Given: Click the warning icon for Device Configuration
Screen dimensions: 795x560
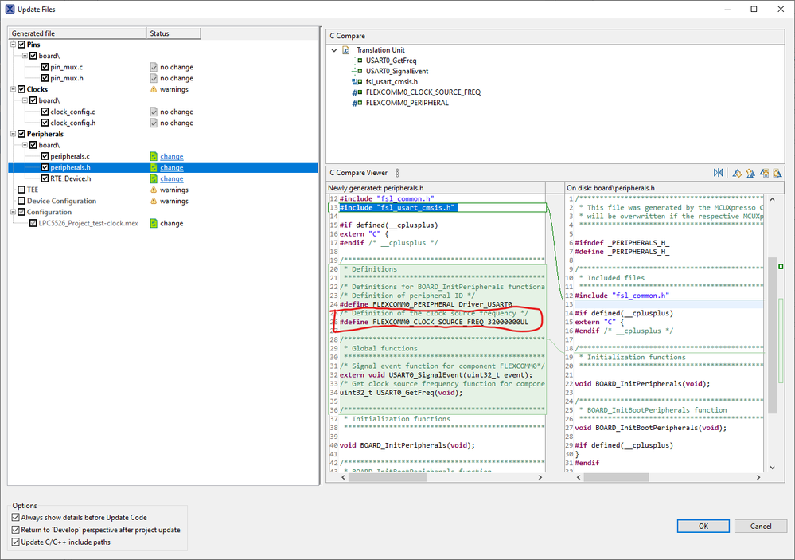Looking at the screenshot, I should (x=154, y=201).
